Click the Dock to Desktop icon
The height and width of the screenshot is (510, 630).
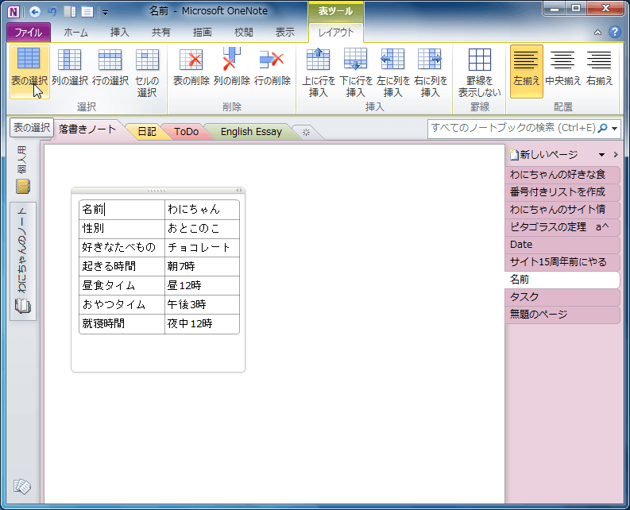tap(70, 12)
